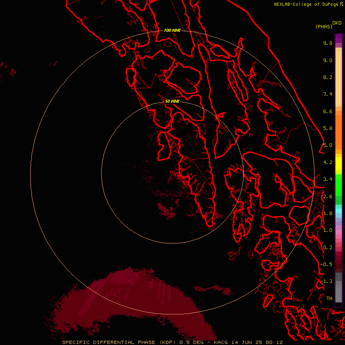The width and height of the screenshot is (345, 345).
Task: Click the 14 JUN 25 date text
Action: [247, 342]
